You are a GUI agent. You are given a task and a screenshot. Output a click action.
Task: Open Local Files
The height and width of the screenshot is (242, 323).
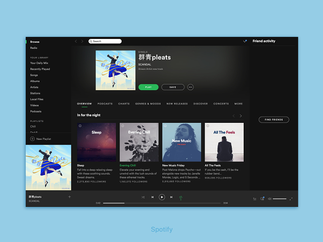[x=37, y=99]
